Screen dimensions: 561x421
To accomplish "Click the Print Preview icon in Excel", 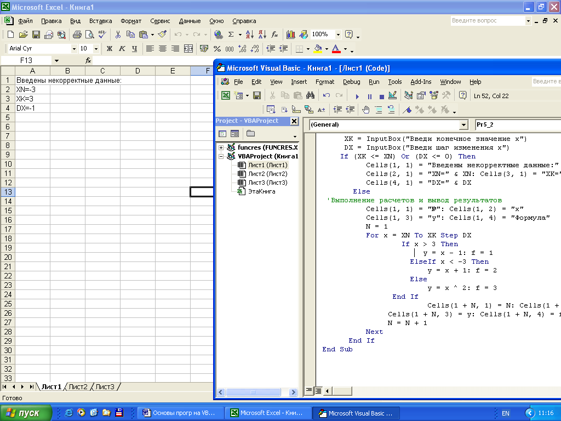I will 89,35.
